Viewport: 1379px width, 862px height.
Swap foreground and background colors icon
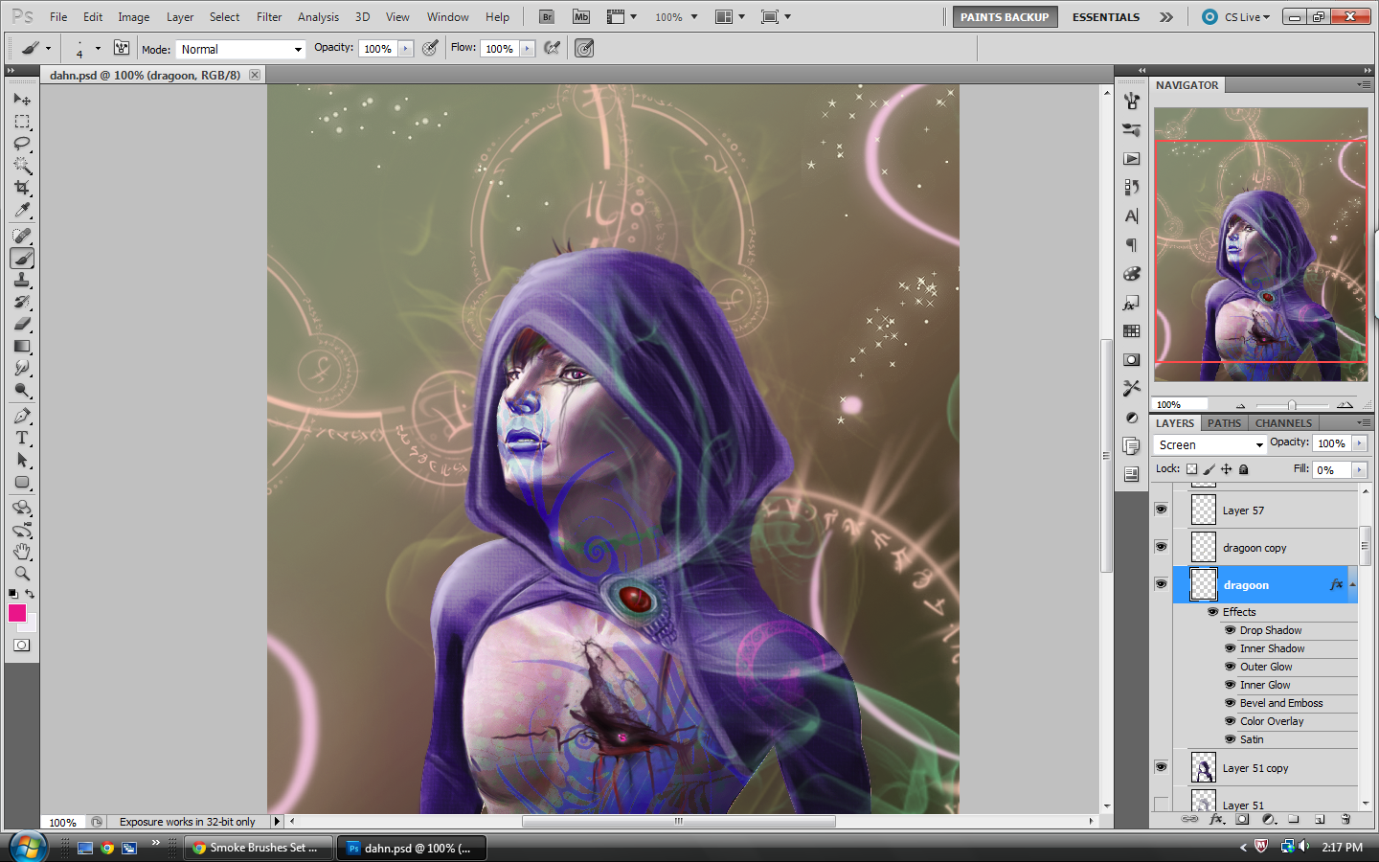tap(30, 594)
